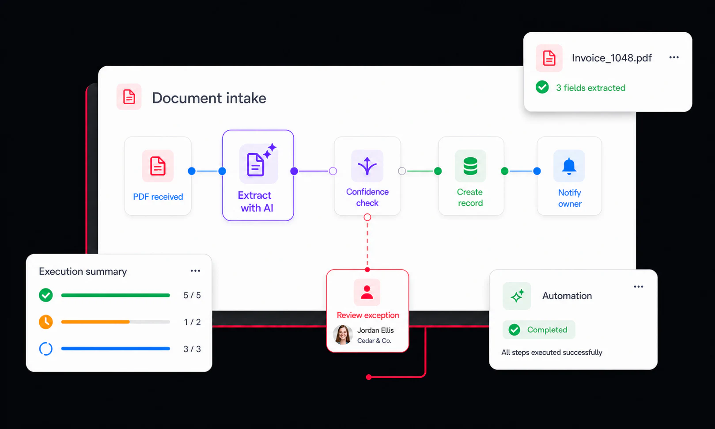
Task: Click the Review exception label
Action: 368,315
